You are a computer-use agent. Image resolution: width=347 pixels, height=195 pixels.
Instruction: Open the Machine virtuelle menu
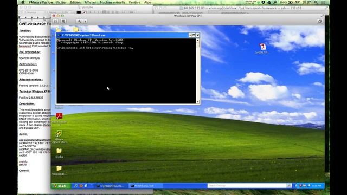point(112,2)
